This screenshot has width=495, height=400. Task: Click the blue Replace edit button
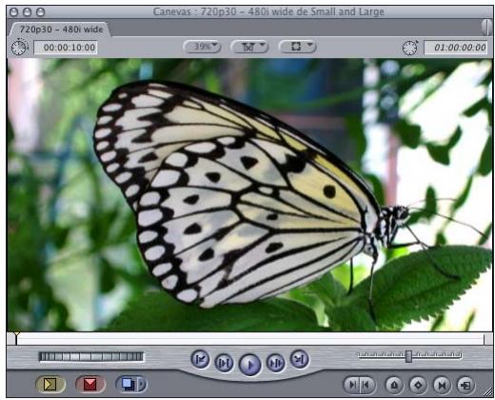tap(128, 384)
